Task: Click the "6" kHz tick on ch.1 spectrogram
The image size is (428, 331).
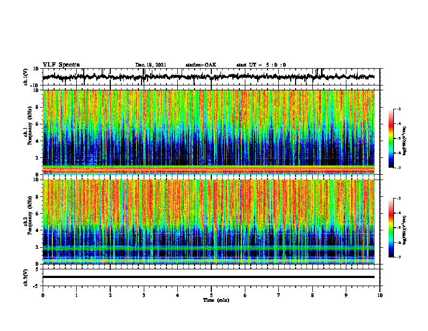Action: pos(37,124)
